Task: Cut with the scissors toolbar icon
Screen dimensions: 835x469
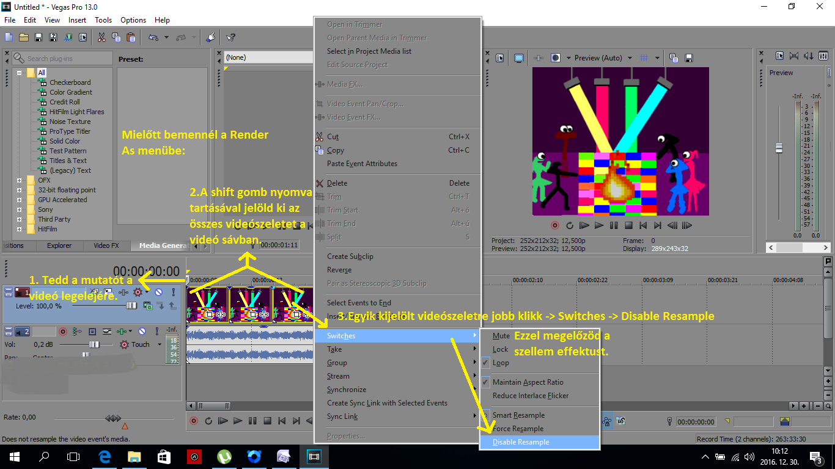Action: 101,37
